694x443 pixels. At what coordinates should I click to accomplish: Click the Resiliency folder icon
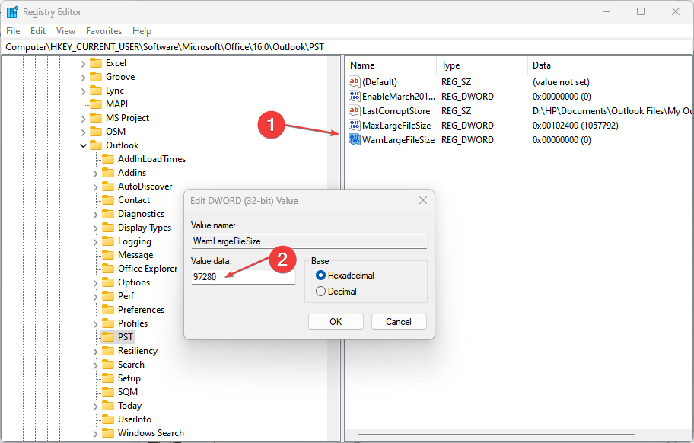[108, 351]
